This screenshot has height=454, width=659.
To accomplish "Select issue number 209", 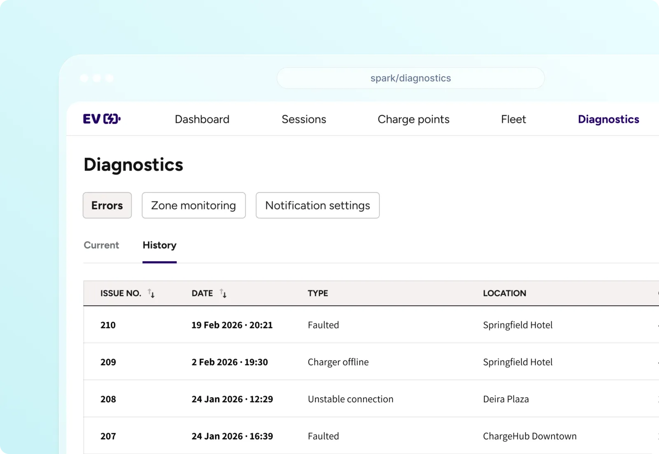I will (x=108, y=362).
